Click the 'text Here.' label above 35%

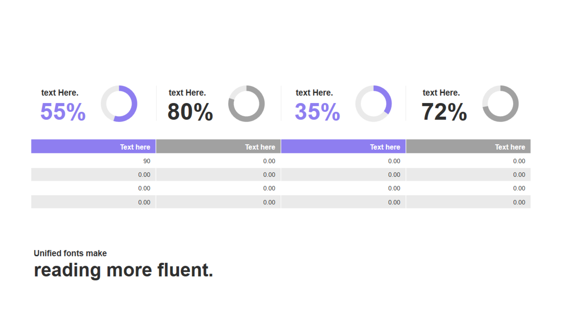coord(314,93)
